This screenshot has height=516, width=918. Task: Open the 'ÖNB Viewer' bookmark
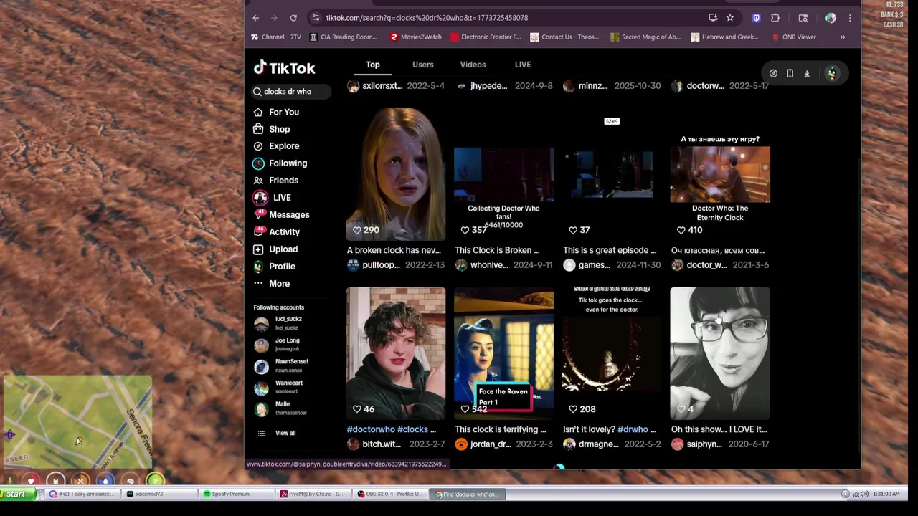(794, 37)
